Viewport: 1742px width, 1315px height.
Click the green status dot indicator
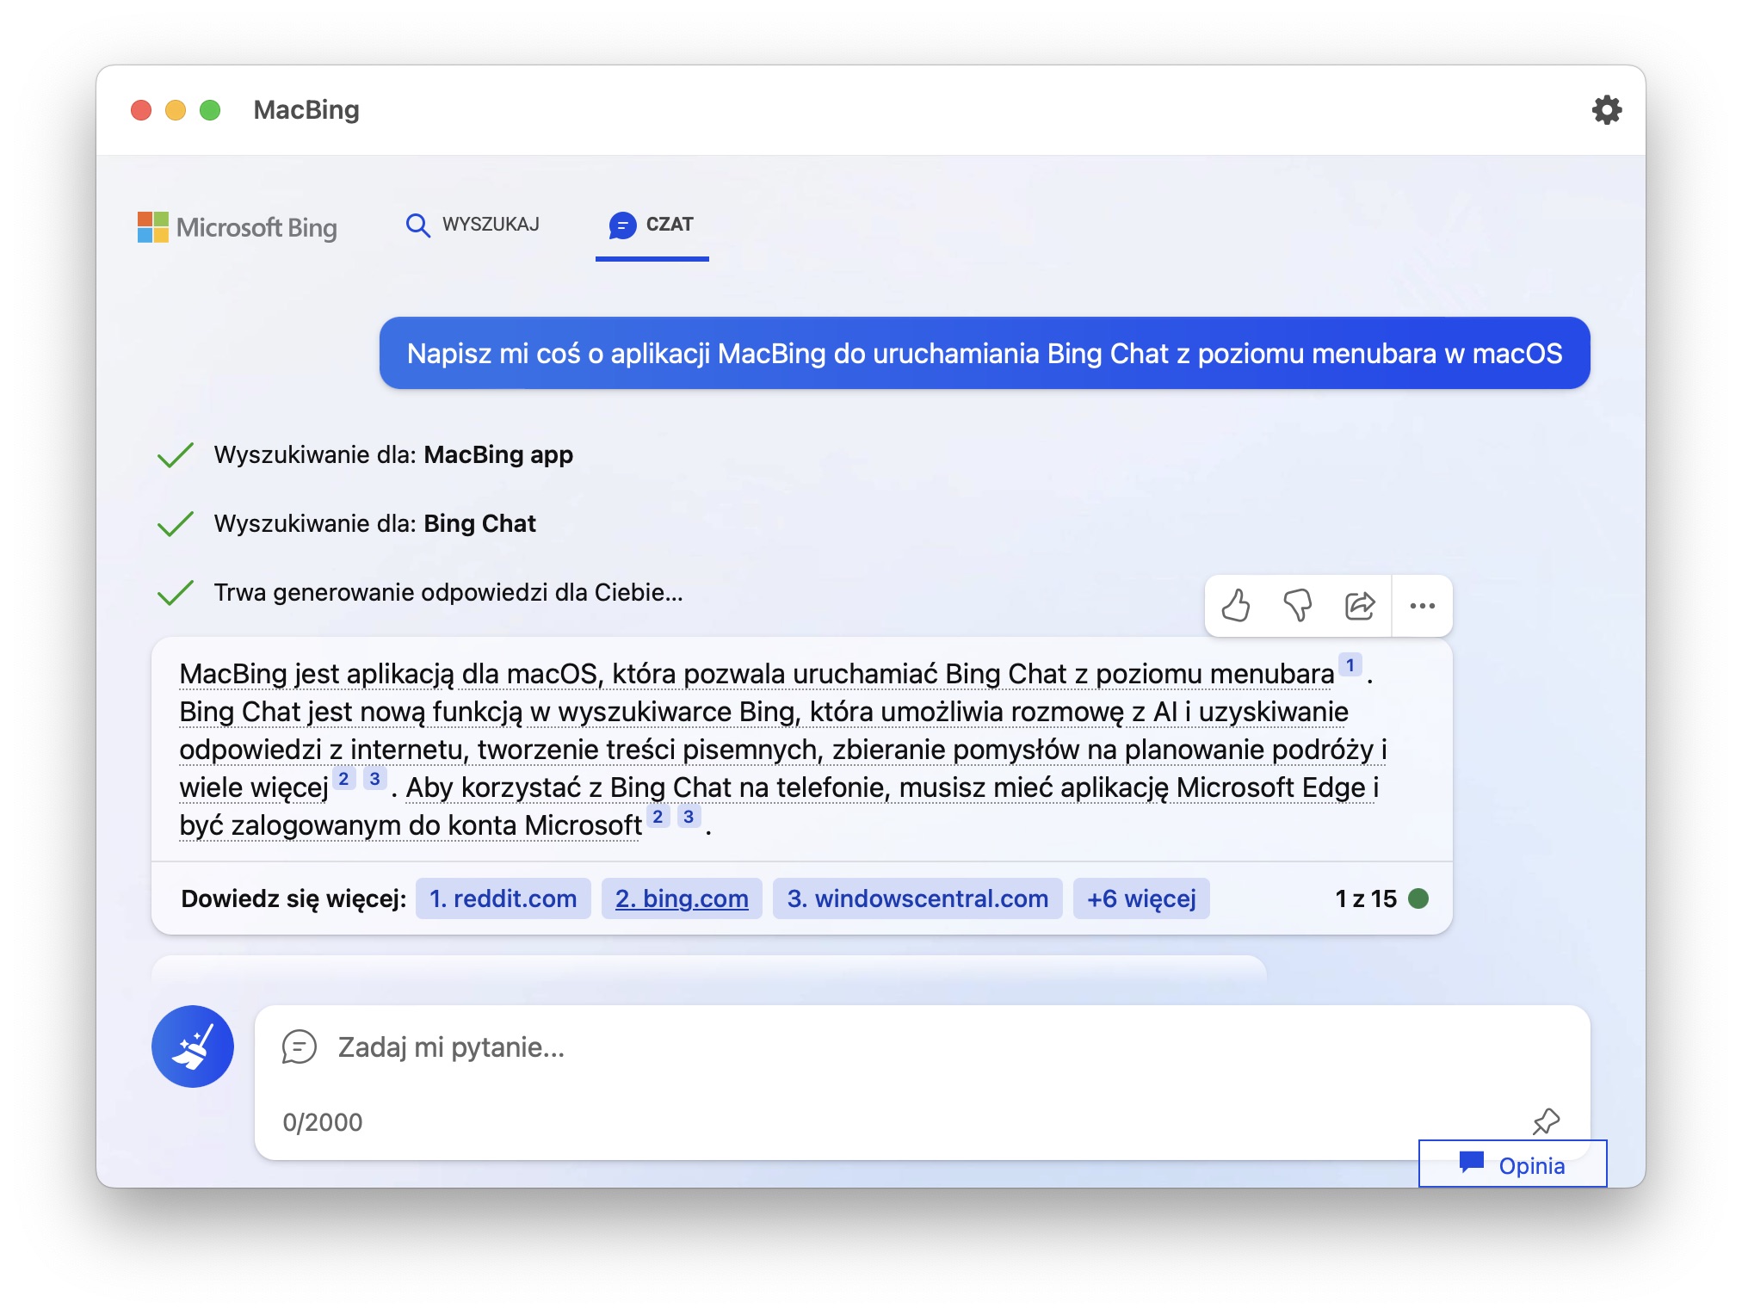1418,898
